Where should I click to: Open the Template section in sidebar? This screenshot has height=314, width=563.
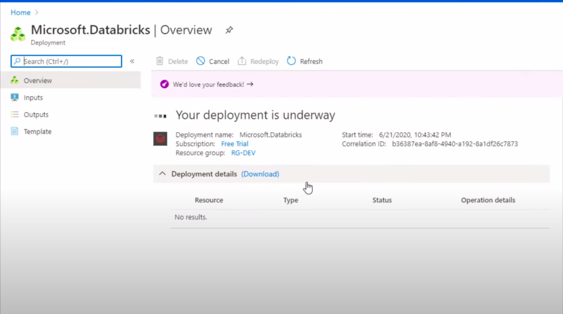tap(37, 131)
